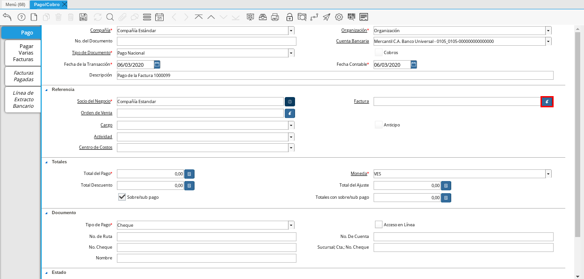
Task: Open the Factura lookup button
Action: (547, 102)
